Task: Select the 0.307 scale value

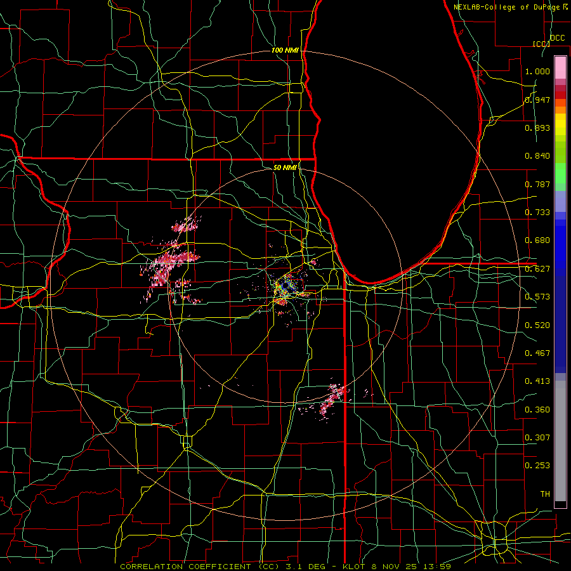Action: [537, 438]
